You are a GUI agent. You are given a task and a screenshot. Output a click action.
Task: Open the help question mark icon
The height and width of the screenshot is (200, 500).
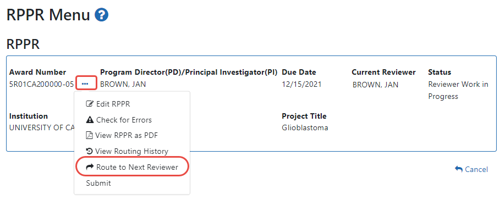[102, 15]
